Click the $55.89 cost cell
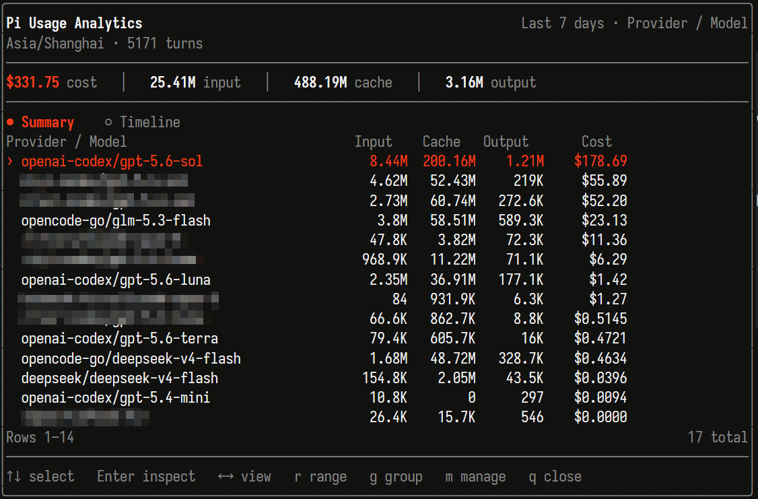The height and width of the screenshot is (499, 758). point(605,181)
